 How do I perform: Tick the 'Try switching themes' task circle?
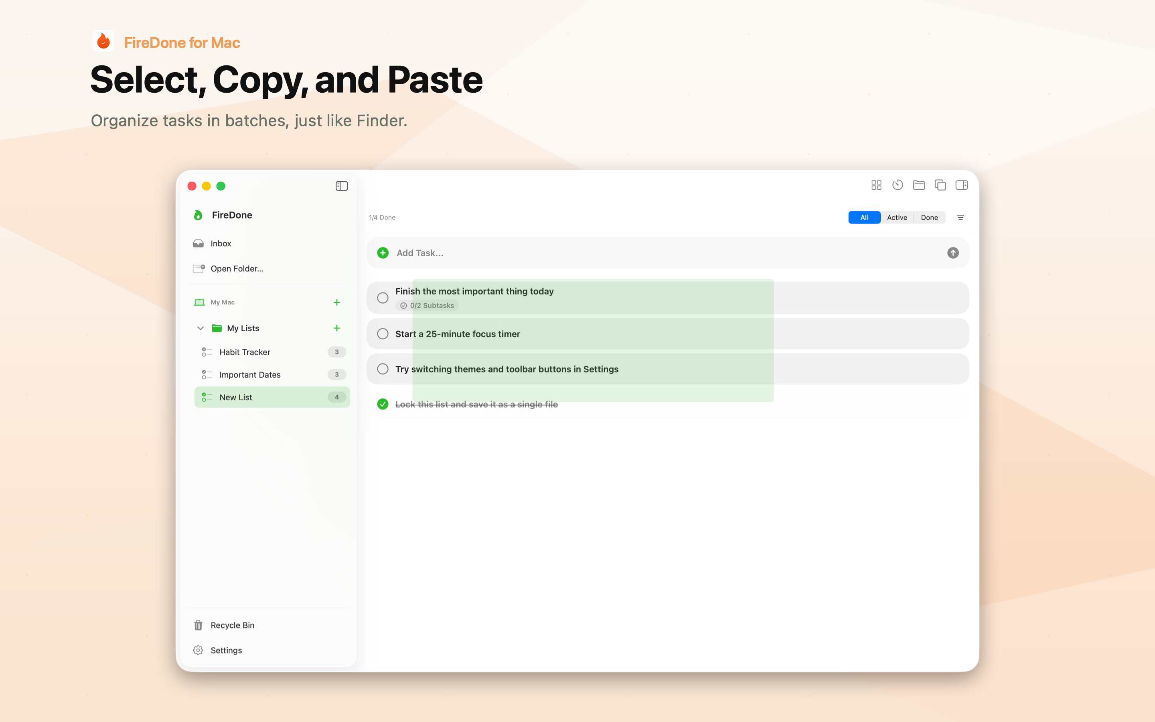(x=383, y=369)
